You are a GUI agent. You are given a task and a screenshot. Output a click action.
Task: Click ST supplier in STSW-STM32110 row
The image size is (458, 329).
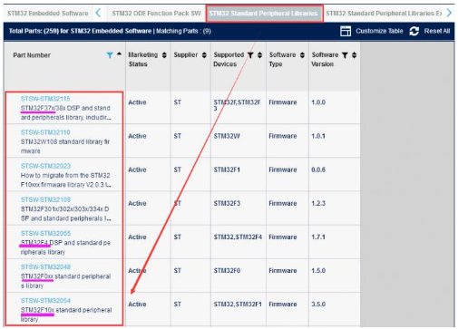[178, 136]
